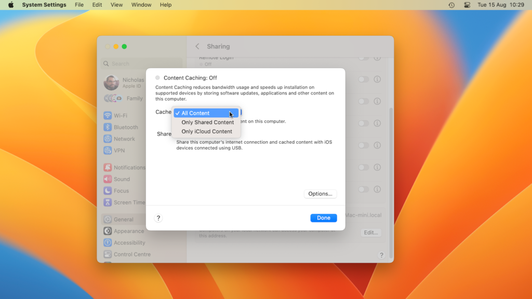Select Focus in the sidebar

(121, 191)
